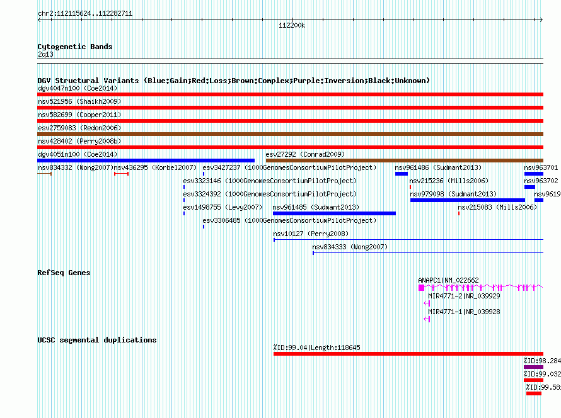Screen dimensions: 561x418
Task: Click the MIR4771-1 magenta arrow glyph
Action: [x=427, y=319]
